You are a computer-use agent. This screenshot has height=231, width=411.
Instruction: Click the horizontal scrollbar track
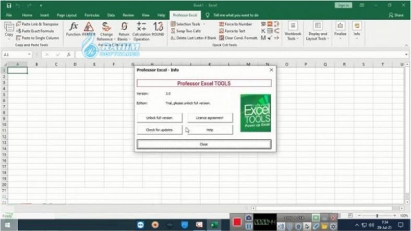click(324, 209)
